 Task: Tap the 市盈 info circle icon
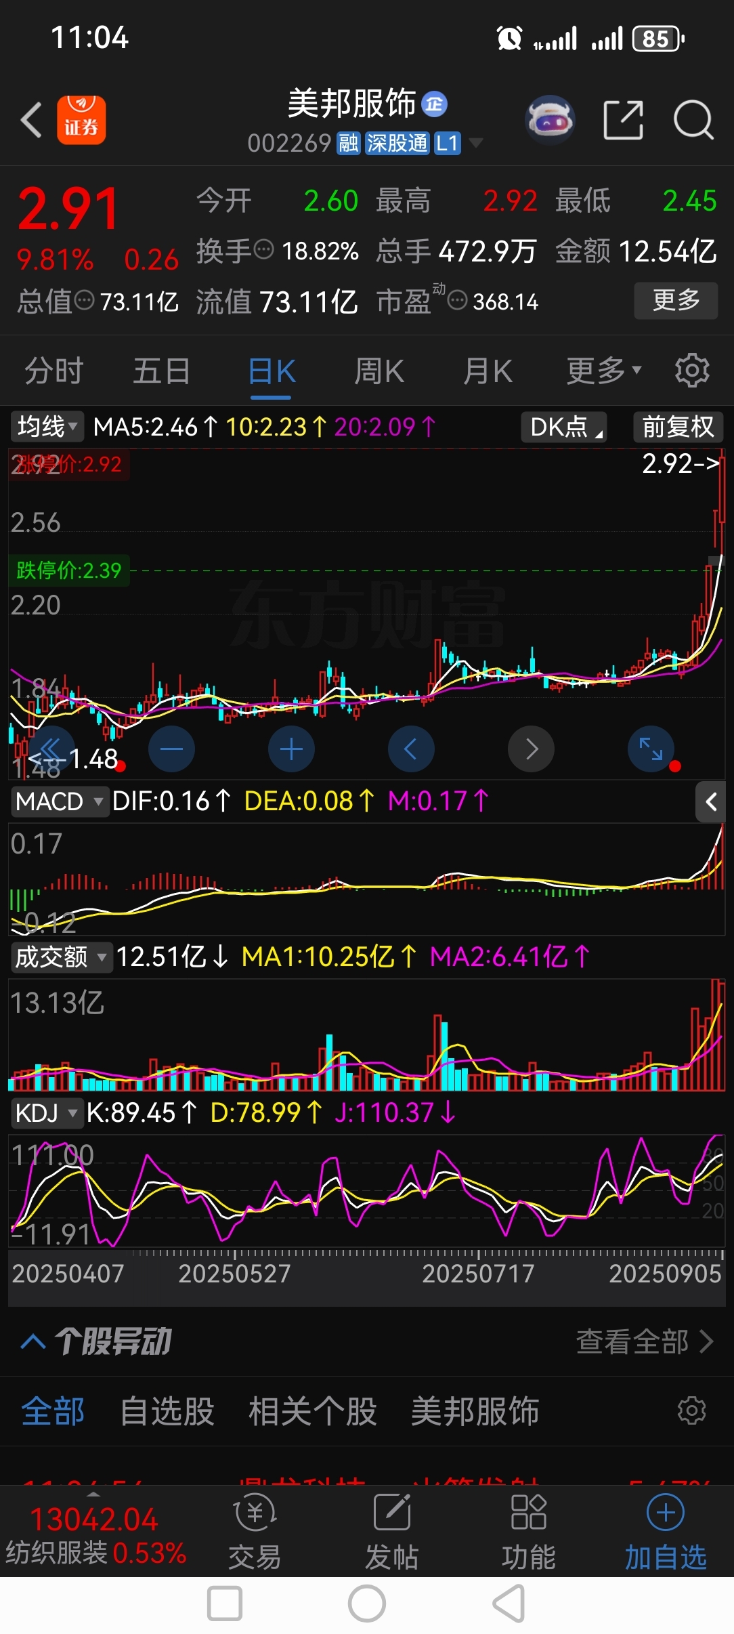pyautogui.click(x=458, y=300)
